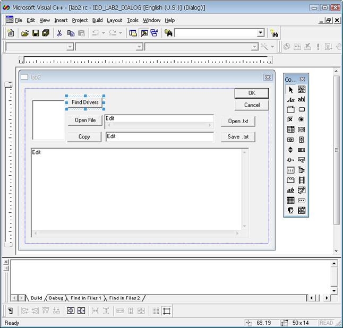Click the Cut scissors icon
The width and height of the screenshot is (343, 328).
coord(59,33)
